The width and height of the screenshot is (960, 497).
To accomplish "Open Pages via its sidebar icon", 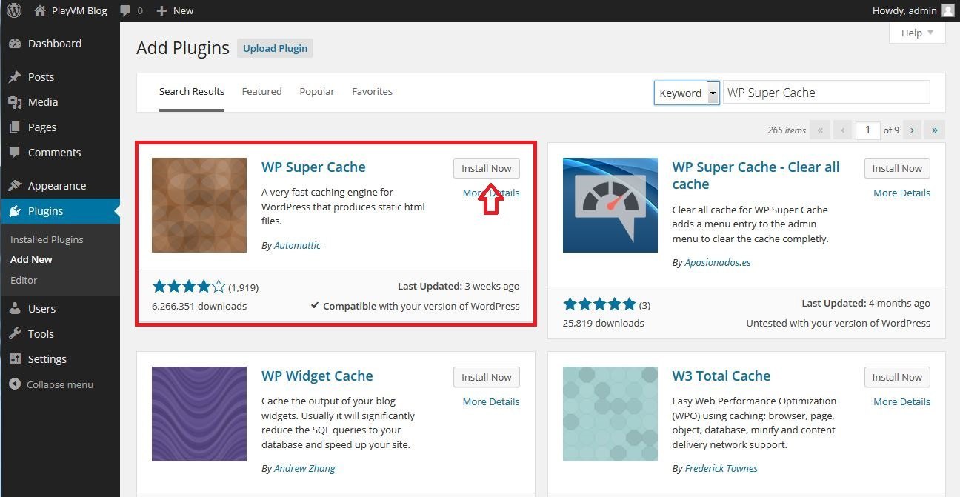I will pyautogui.click(x=16, y=127).
